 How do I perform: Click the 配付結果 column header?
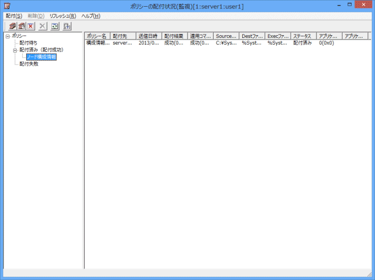coord(174,36)
